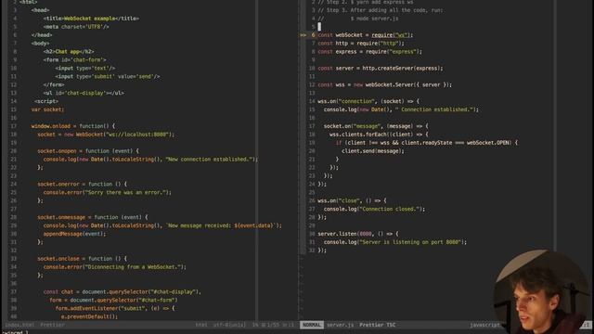The height and width of the screenshot is (334, 594).
Task: Click '<title>WebSocket example</title>' line
Action: 91,19
